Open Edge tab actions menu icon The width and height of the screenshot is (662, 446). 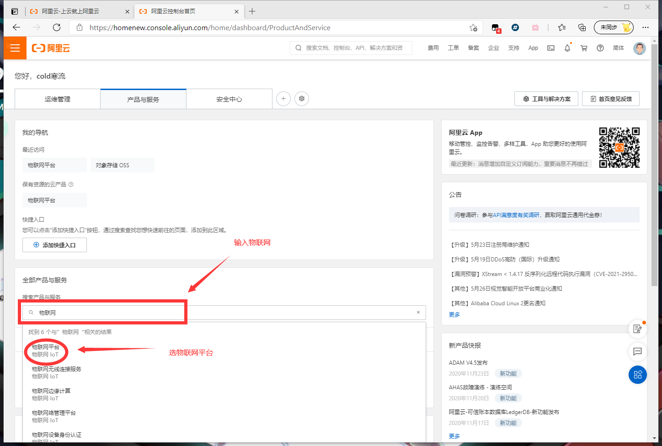pos(15,11)
